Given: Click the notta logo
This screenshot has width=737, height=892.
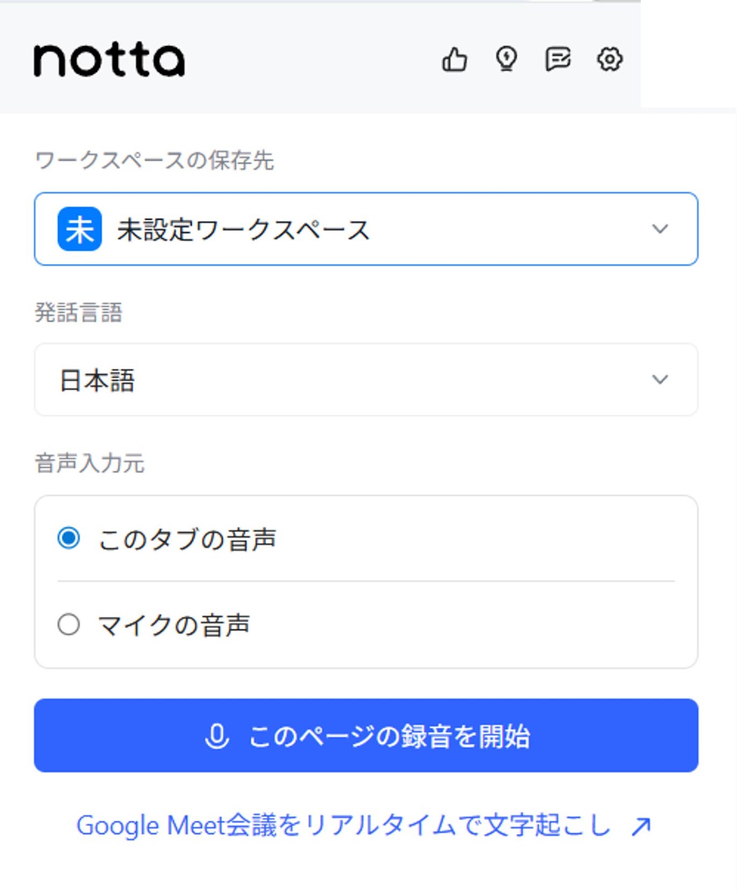Looking at the screenshot, I should point(109,59).
